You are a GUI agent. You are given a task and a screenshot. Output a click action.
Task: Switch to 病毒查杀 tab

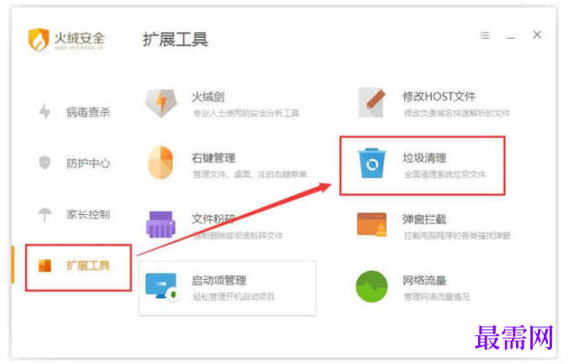click(88, 112)
